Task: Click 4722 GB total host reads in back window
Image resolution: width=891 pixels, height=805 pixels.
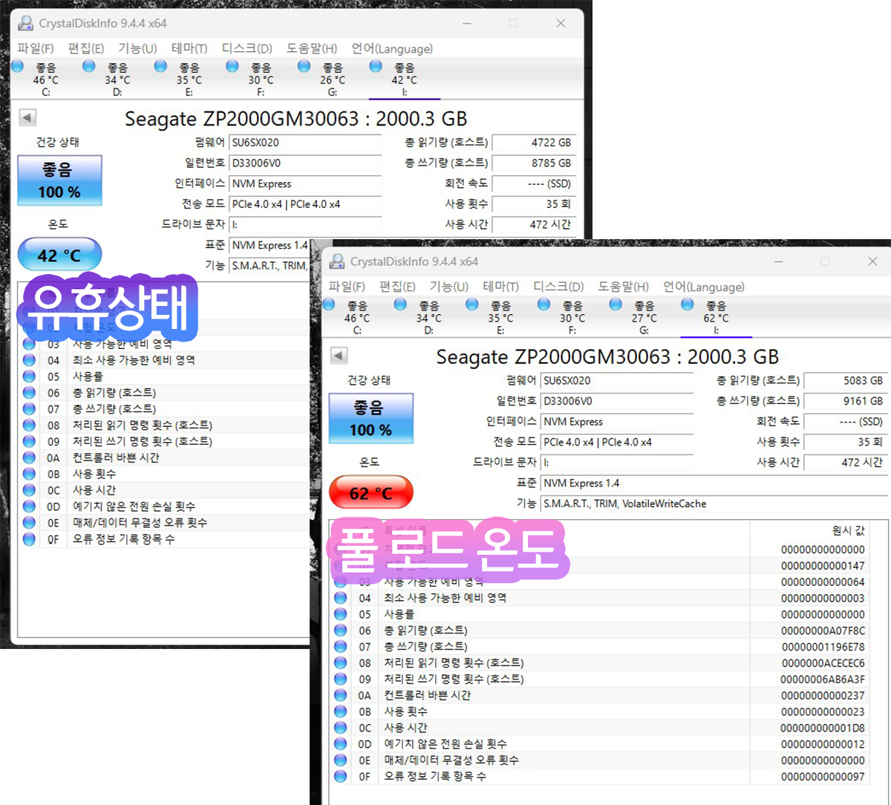Action: pos(534,142)
